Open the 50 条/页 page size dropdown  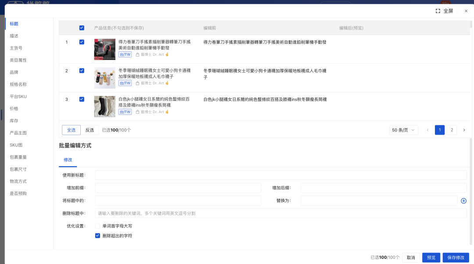pos(403,130)
